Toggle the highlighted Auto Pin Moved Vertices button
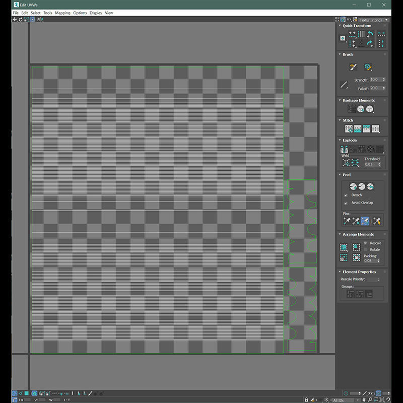Screen dimensions: 403x403 tap(365, 221)
